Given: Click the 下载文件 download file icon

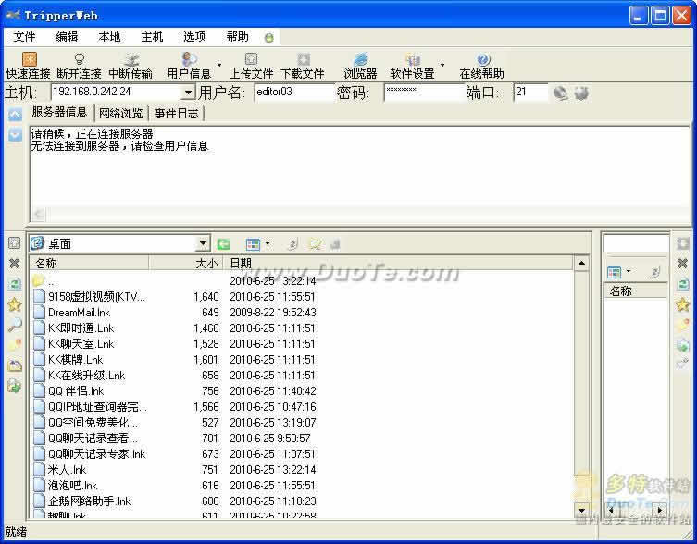Looking at the screenshot, I should coord(303,59).
